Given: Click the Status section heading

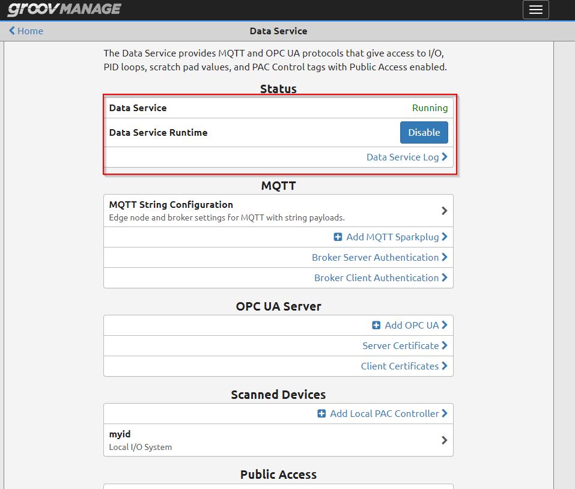Looking at the screenshot, I should 278,89.
